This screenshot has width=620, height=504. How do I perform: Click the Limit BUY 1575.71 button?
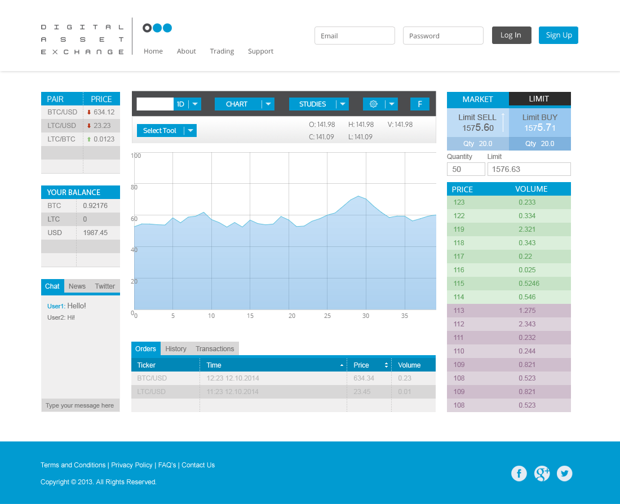[539, 121]
